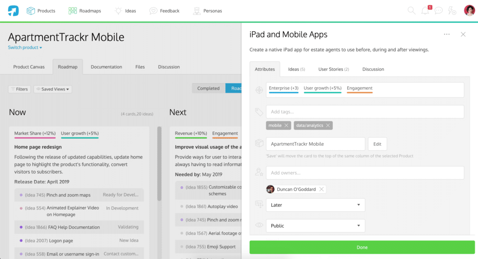
Task: Open Feedback in top navigation
Action: pos(164,11)
